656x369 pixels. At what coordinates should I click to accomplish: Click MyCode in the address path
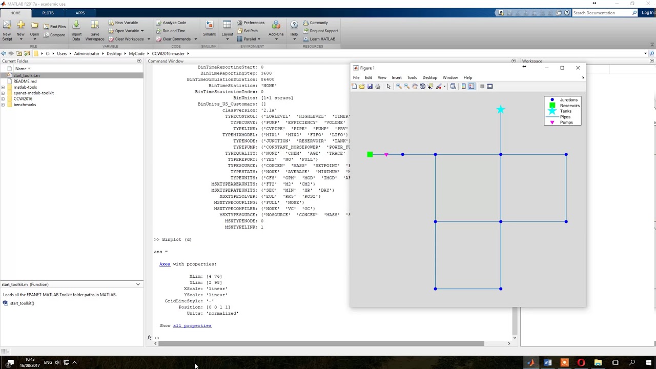pos(137,53)
